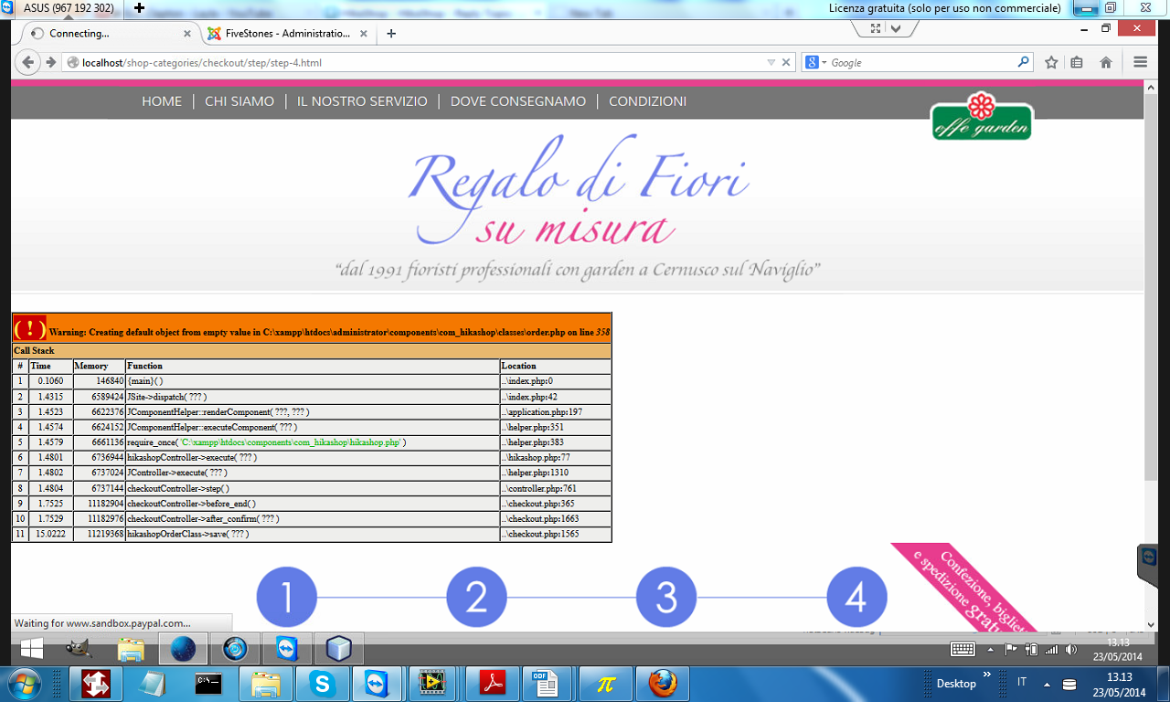The height and width of the screenshot is (702, 1170).
Task: Open the Firefox hamburger menu
Action: click(1140, 63)
